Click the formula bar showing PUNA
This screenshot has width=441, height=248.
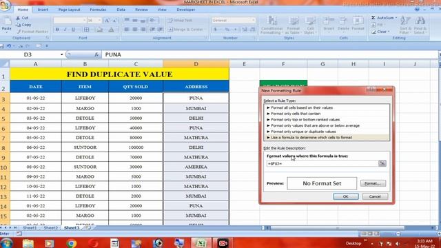tap(270, 54)
